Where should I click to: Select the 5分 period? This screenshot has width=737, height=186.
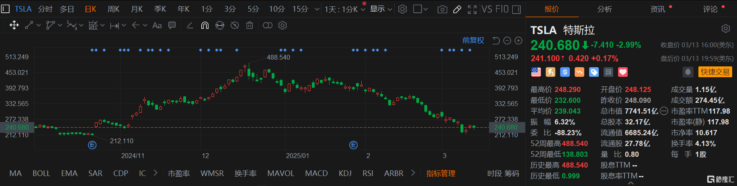click(x=254, y=9)
